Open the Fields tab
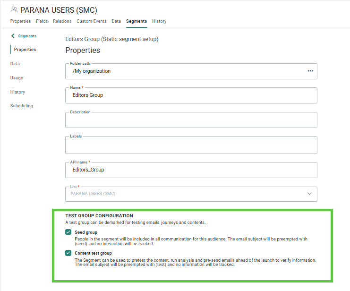 point(42,21)
